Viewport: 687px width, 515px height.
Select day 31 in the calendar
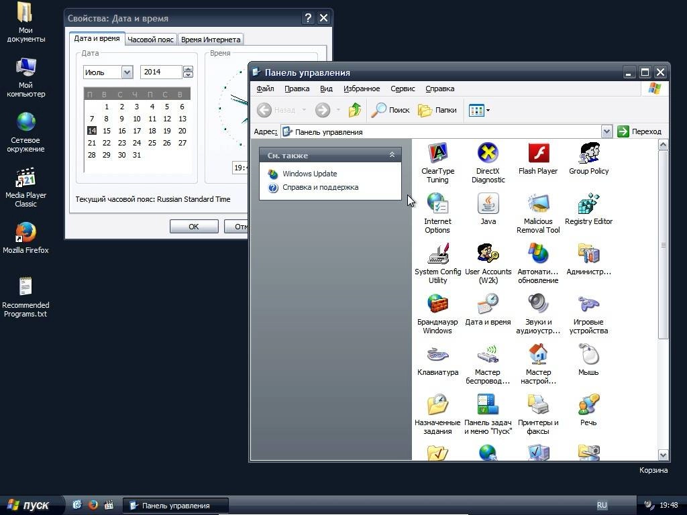pyautogui.click(x=137, y=155)
